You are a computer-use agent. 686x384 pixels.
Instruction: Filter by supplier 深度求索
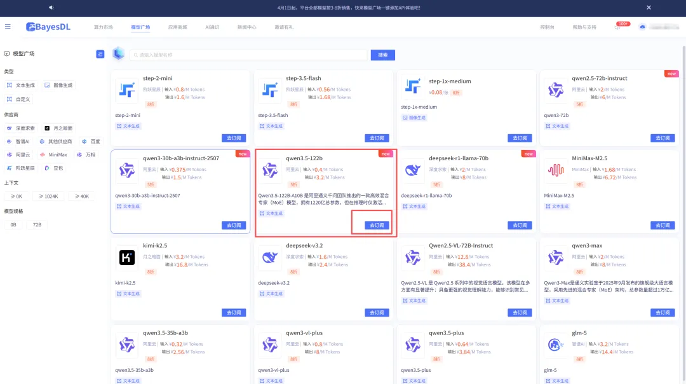pyautogui.click(x=20, y=128)
